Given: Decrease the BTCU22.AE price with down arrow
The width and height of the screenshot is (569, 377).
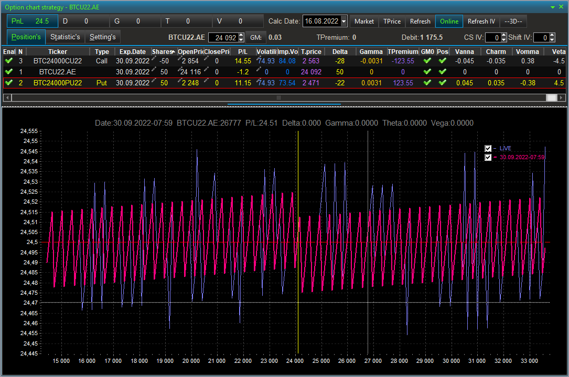Looking at the screenshot, I should [241, 39].
